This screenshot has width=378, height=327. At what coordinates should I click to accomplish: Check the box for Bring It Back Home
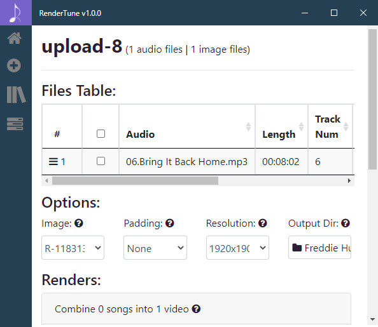pyautogui.click(x=101, y=161)
